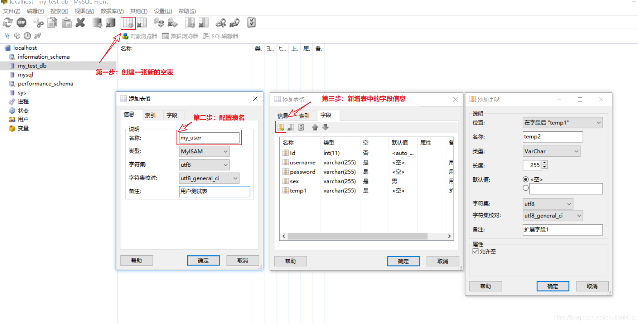Open the 文件 menu
The width and height of the screenshot is (638, 324).
point(11,11)
